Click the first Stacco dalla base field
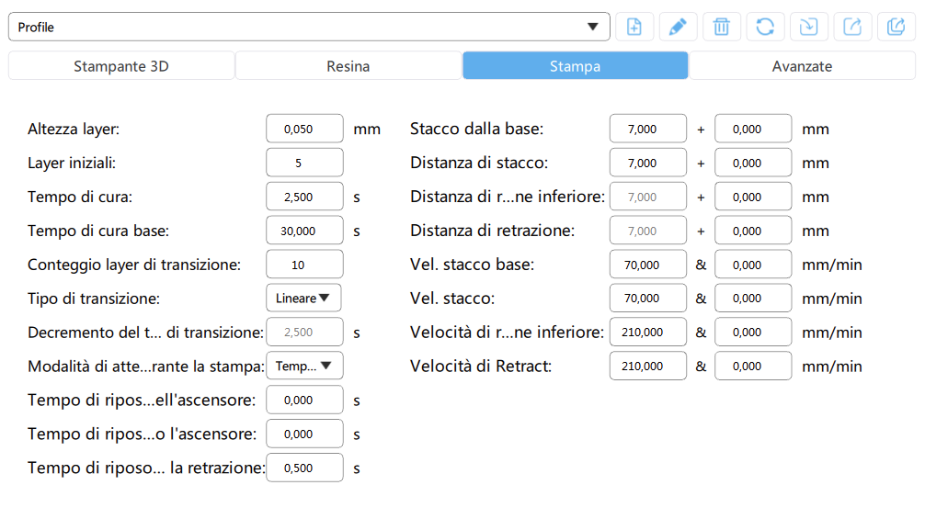 point(648,130)
